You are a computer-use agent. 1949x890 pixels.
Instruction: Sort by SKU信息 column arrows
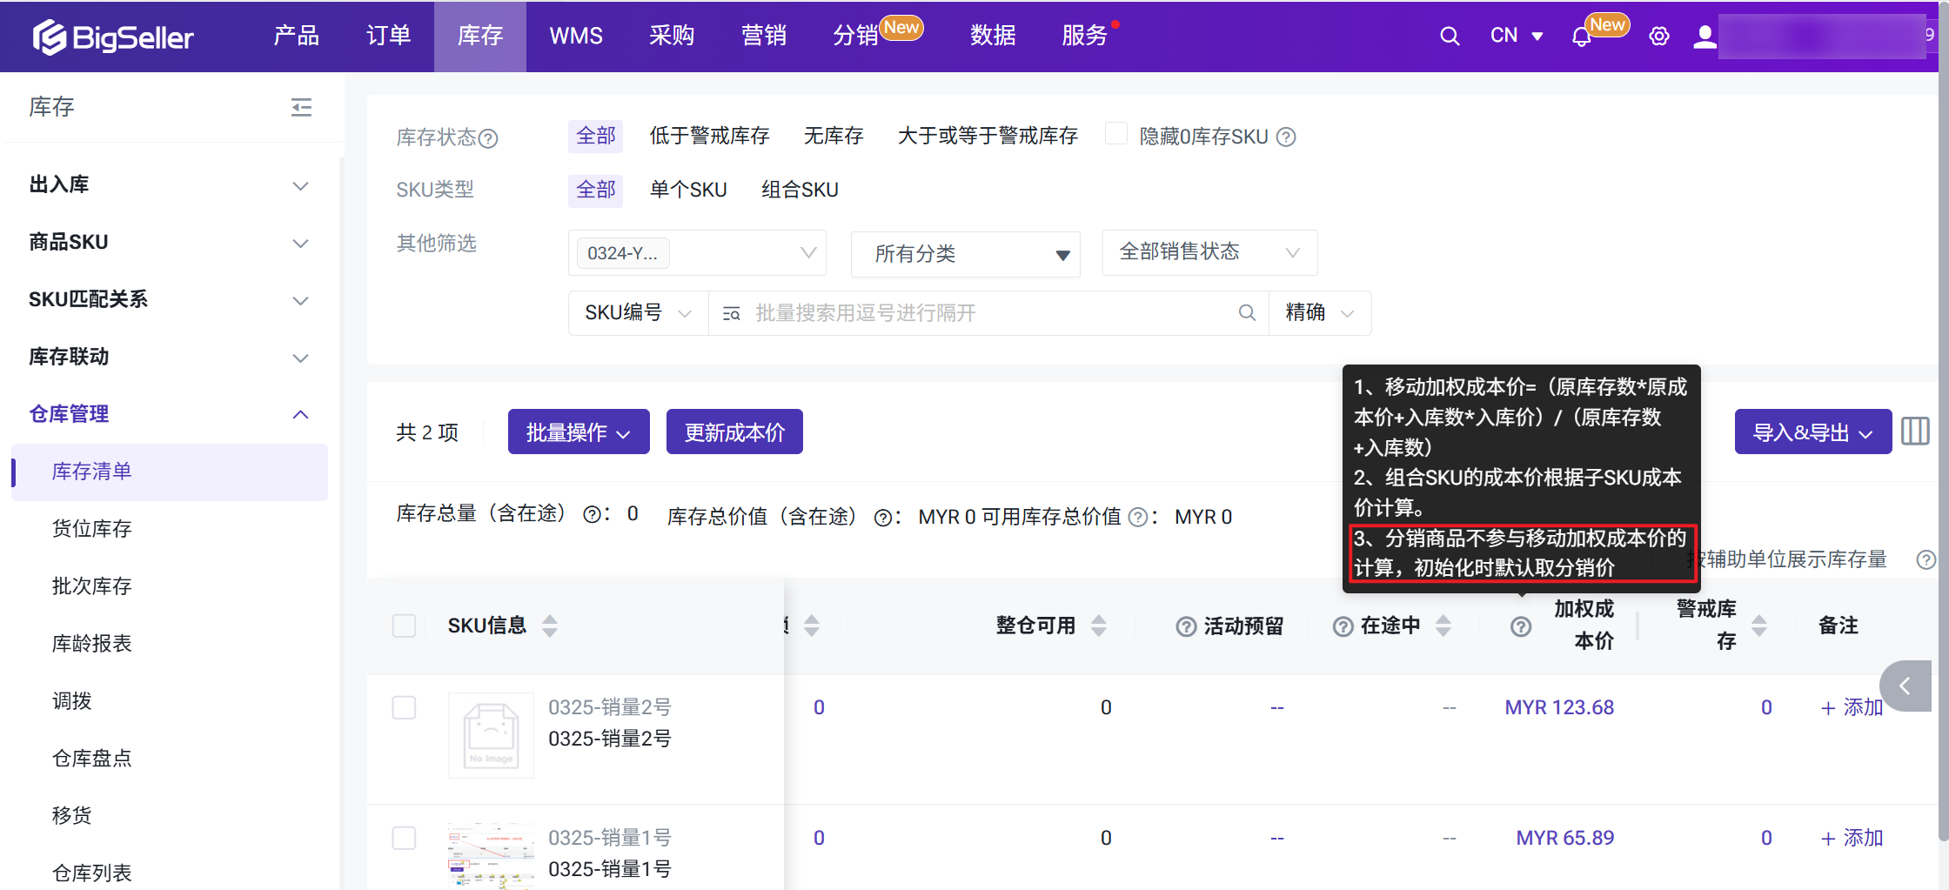[550, 626]
